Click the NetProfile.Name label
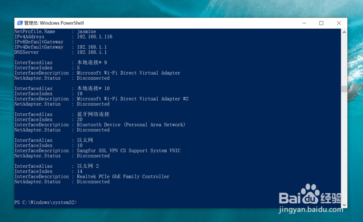This screenshot has height=222, width=363. 35,32
